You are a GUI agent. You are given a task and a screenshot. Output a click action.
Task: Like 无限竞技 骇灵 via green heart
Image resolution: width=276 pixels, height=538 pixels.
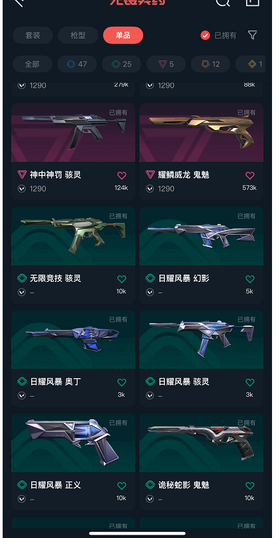pyautogui.click(x=121, y=279)
